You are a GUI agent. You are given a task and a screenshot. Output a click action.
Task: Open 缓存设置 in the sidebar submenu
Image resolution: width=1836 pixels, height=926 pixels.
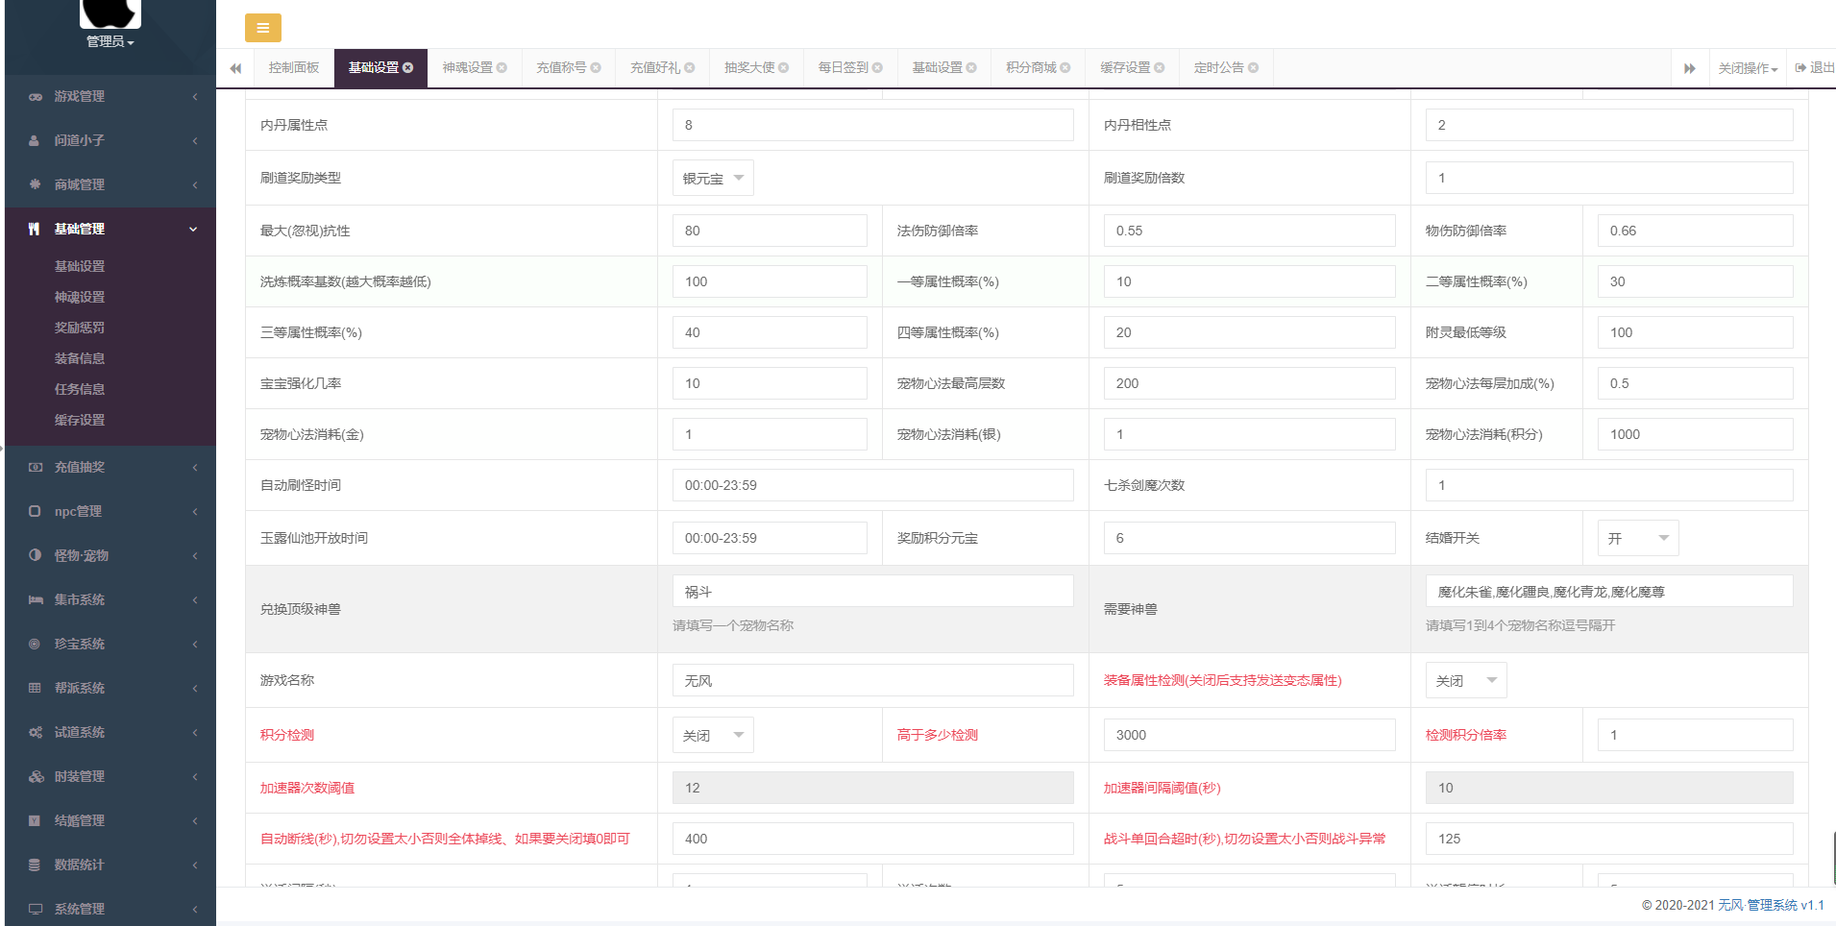click(x=80, y=420)
